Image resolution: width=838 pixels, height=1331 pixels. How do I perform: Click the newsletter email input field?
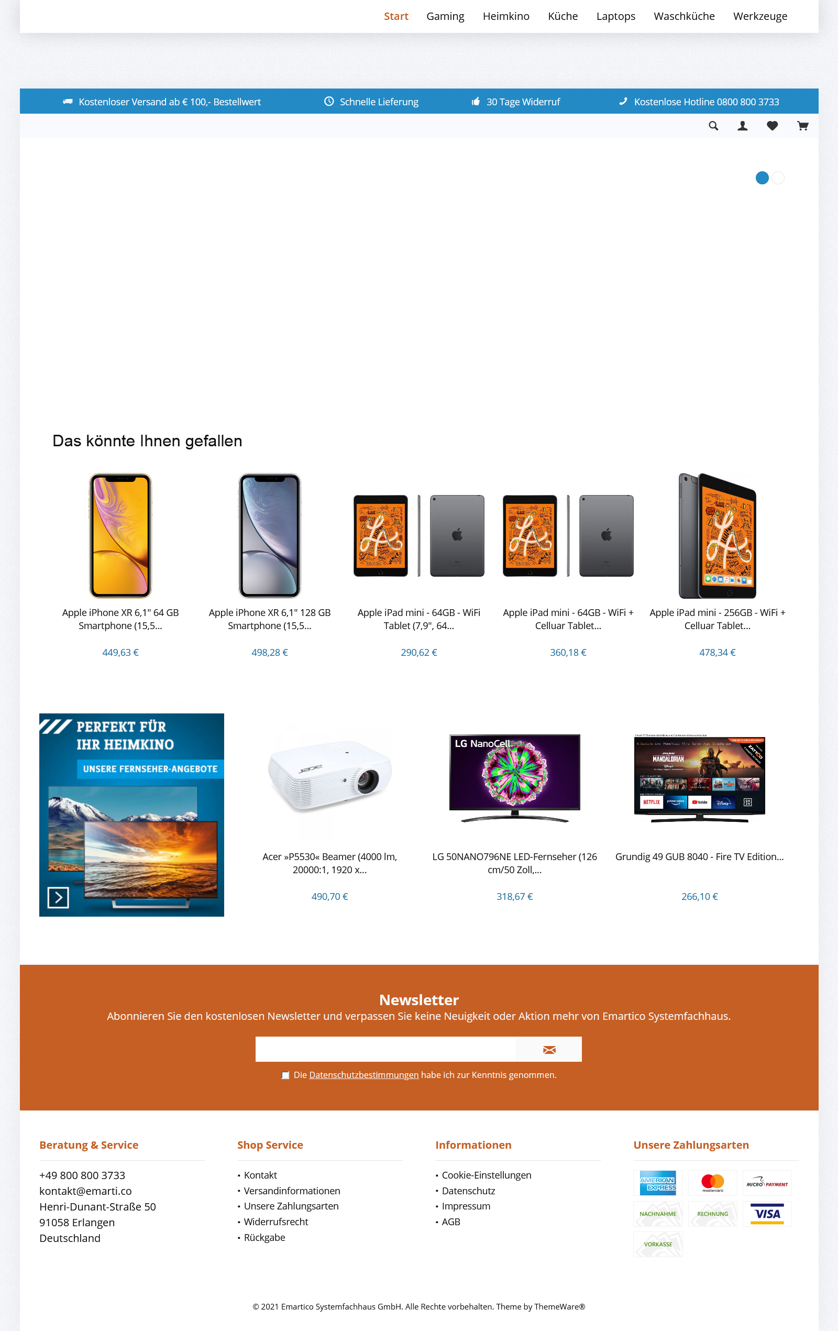click(386, 1049)
